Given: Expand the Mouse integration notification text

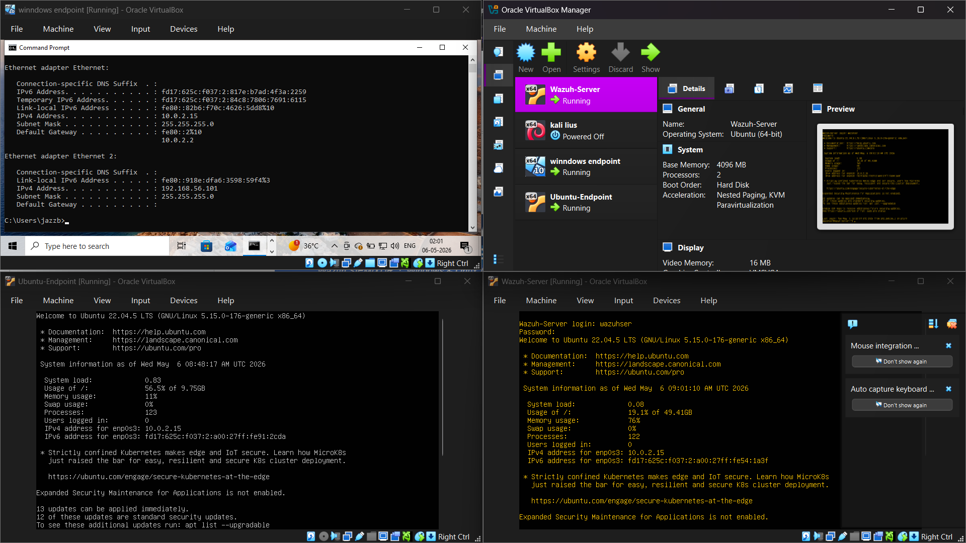Looking at the screenshot, I should tap(884, 346).
